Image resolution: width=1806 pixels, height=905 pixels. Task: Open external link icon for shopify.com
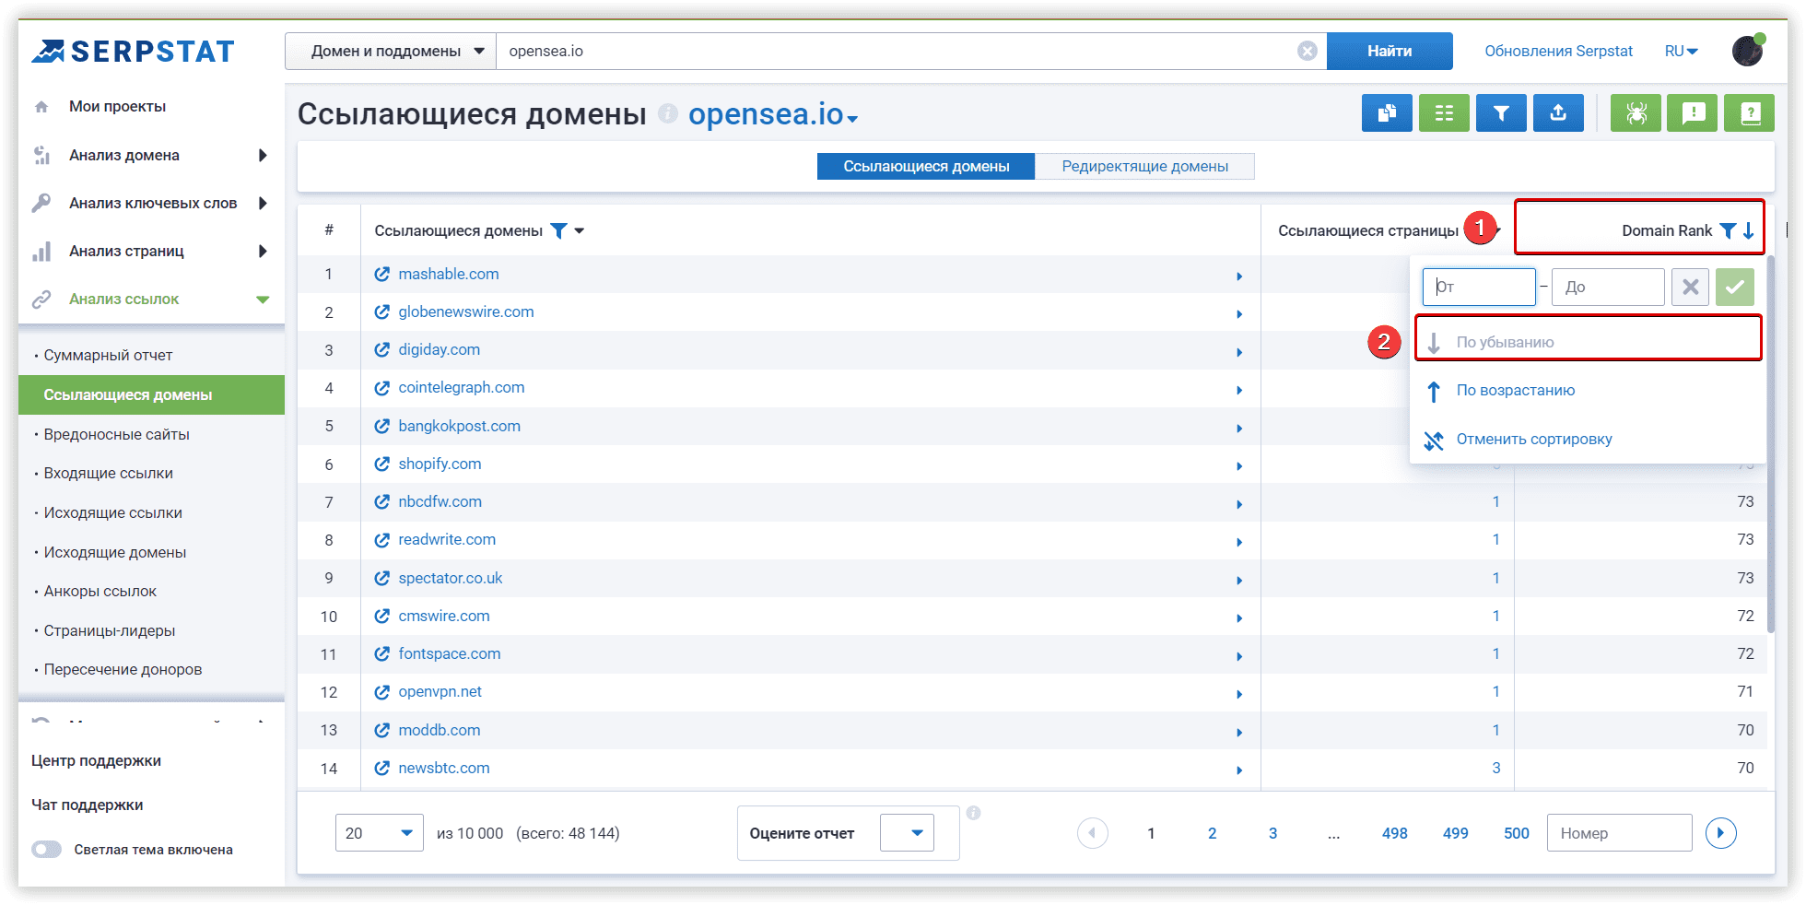[x=381, y=464]
